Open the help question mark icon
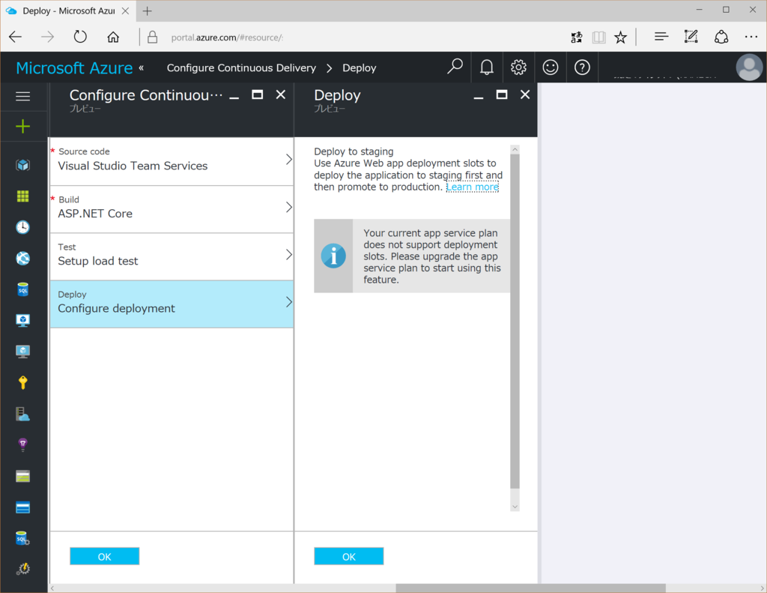The width and height of the screenshot is (767, 593). (x=582, y=67)
